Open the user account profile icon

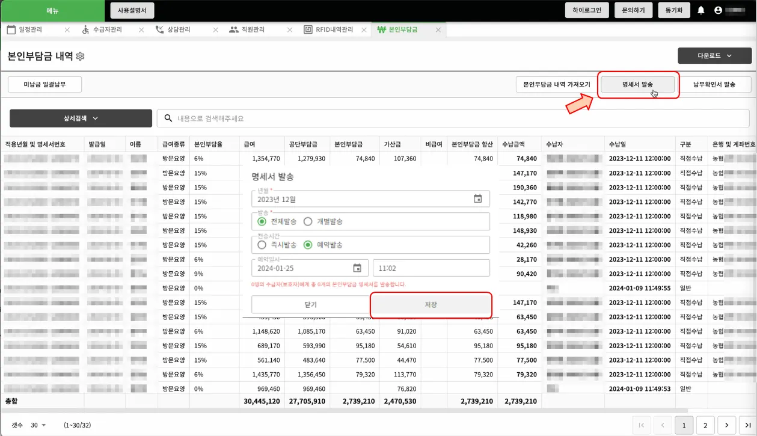coord(718,10)
